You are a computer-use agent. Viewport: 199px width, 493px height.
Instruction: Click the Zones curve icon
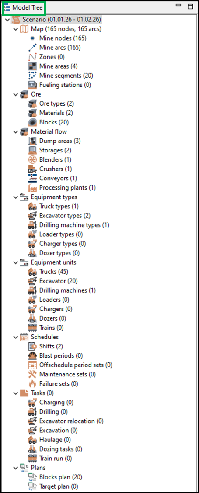coord(32,57)
